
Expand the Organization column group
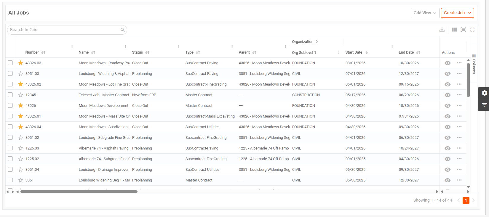pos(317,41)
